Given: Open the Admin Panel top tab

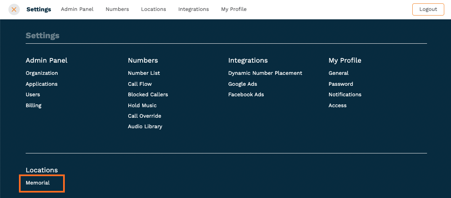Looking at the screenshot, I should coord(77,9).
